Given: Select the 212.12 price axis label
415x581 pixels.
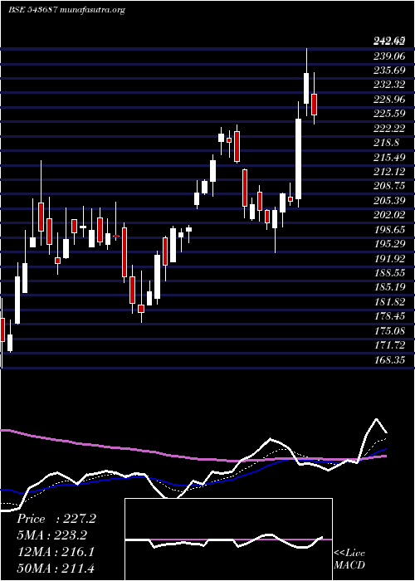Looking at the screenshot, I should pyautogui.click(x=390, y=172).
